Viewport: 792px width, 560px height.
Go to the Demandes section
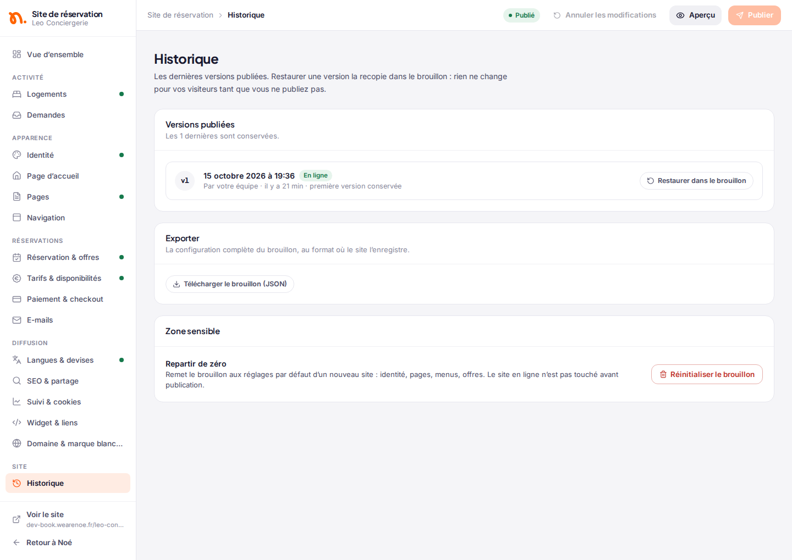[68, 115]
